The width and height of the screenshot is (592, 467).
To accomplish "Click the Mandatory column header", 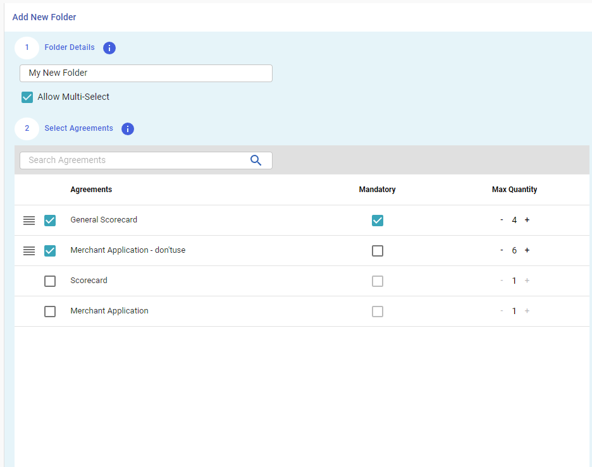I will (377, 190).
